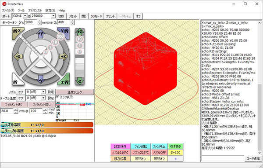
Task: Click the ノズル210℃ macro button
Action: tap(120, 153)
